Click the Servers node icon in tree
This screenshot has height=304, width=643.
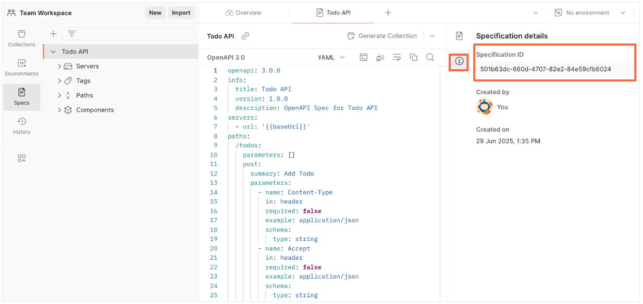click(x=68, y=66)
